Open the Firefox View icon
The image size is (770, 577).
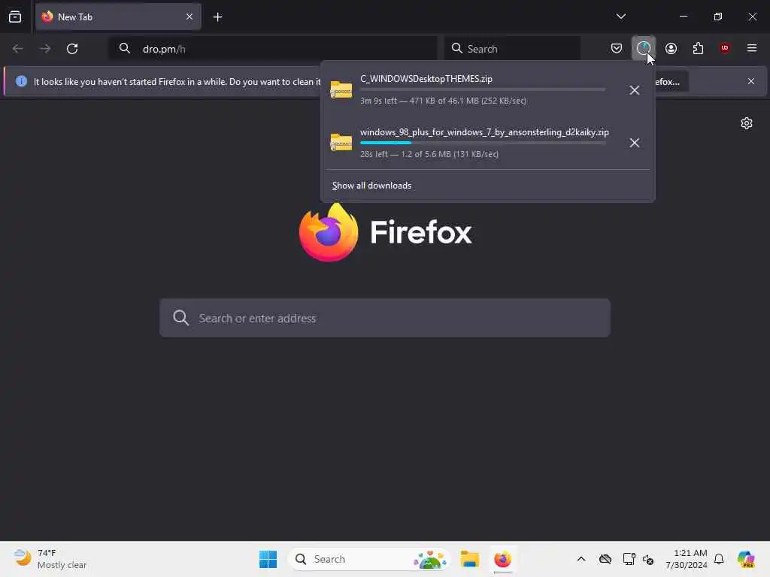pos(15,17)
